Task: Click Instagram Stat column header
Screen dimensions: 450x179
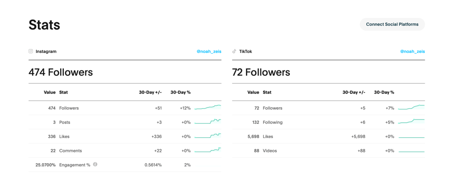Action: click(63, 92)
